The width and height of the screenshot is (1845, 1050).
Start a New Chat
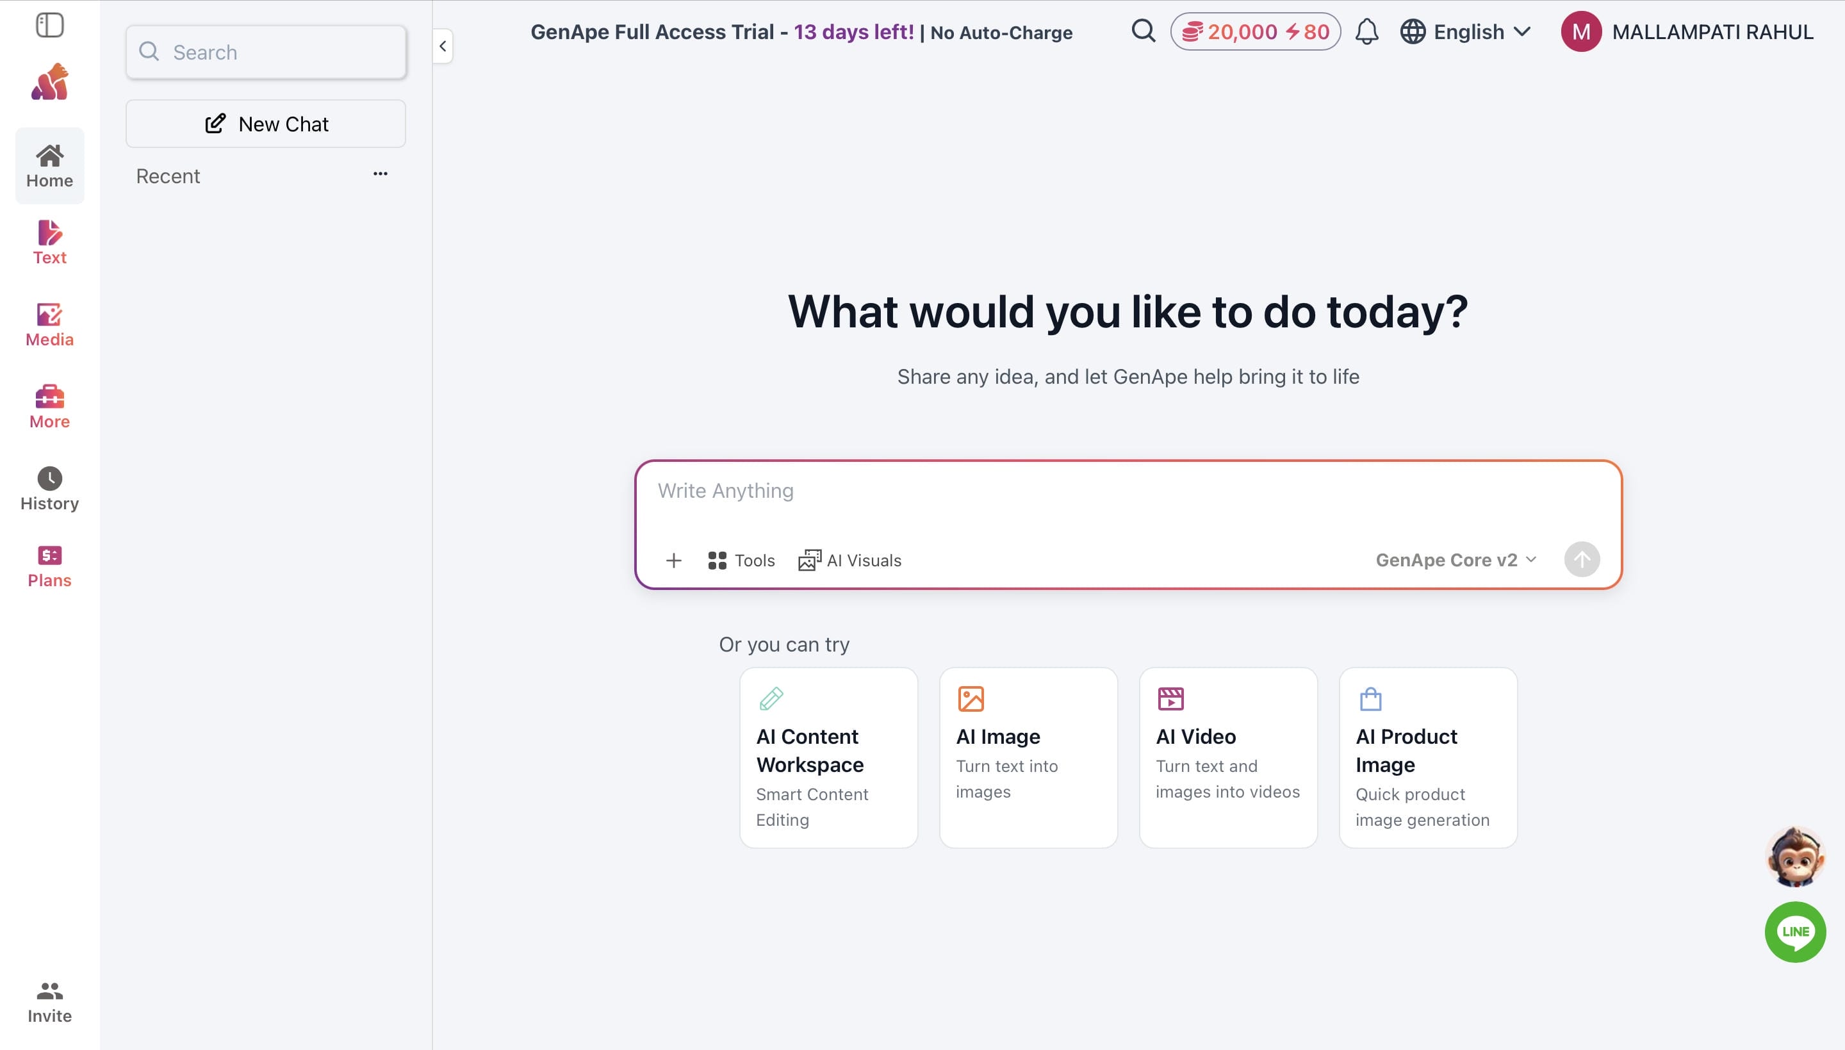tap(266, 124)
